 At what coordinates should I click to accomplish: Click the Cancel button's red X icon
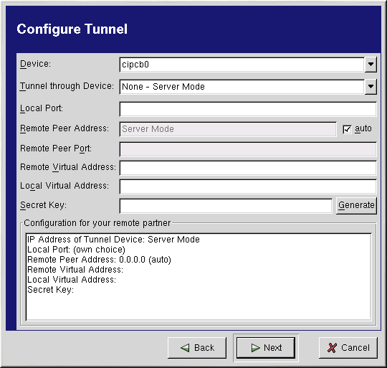point(332,348)
